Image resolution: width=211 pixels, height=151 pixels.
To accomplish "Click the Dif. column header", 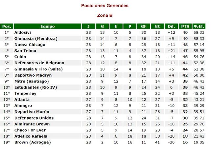I will (171, 26).
